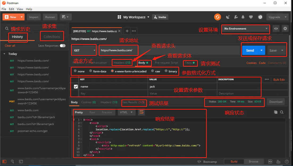The width and height of the screenshot is (293, 166).
Task: Click the request URL input field
Action: pos(169,50)
